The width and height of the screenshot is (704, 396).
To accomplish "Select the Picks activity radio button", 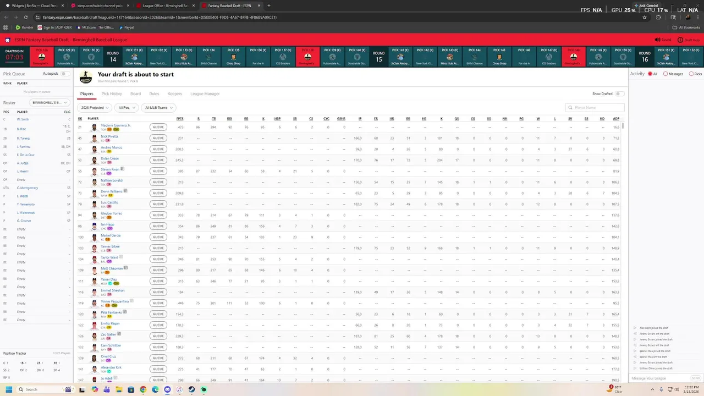I will point(691,74).
